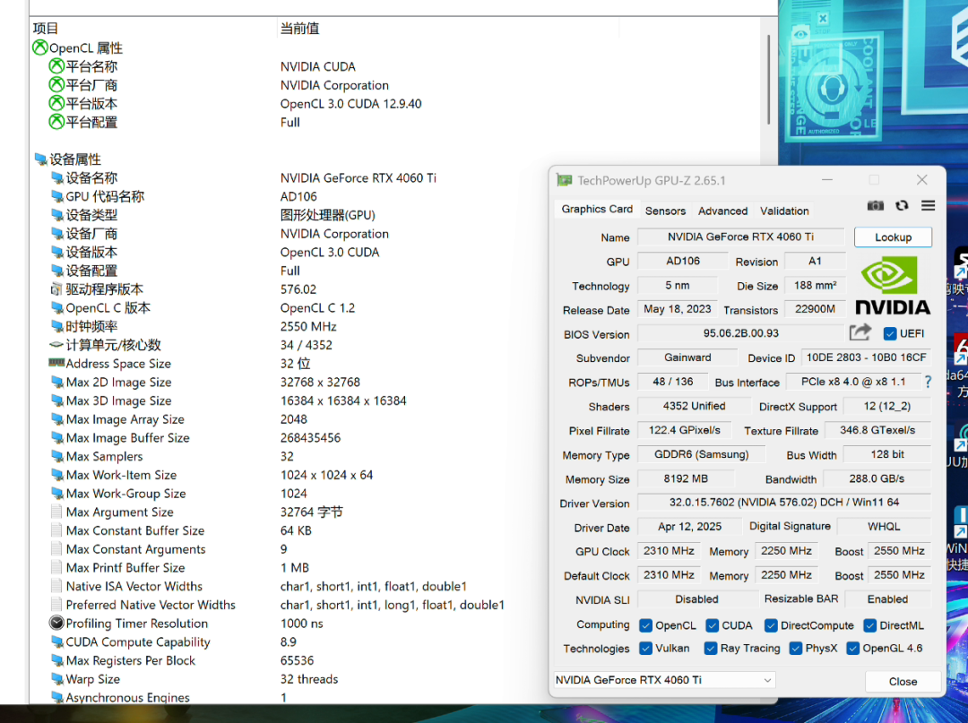Click the Resizable BAR value Enabled
The width and height of the screenshot is (968, 723).
pos(887,599)
